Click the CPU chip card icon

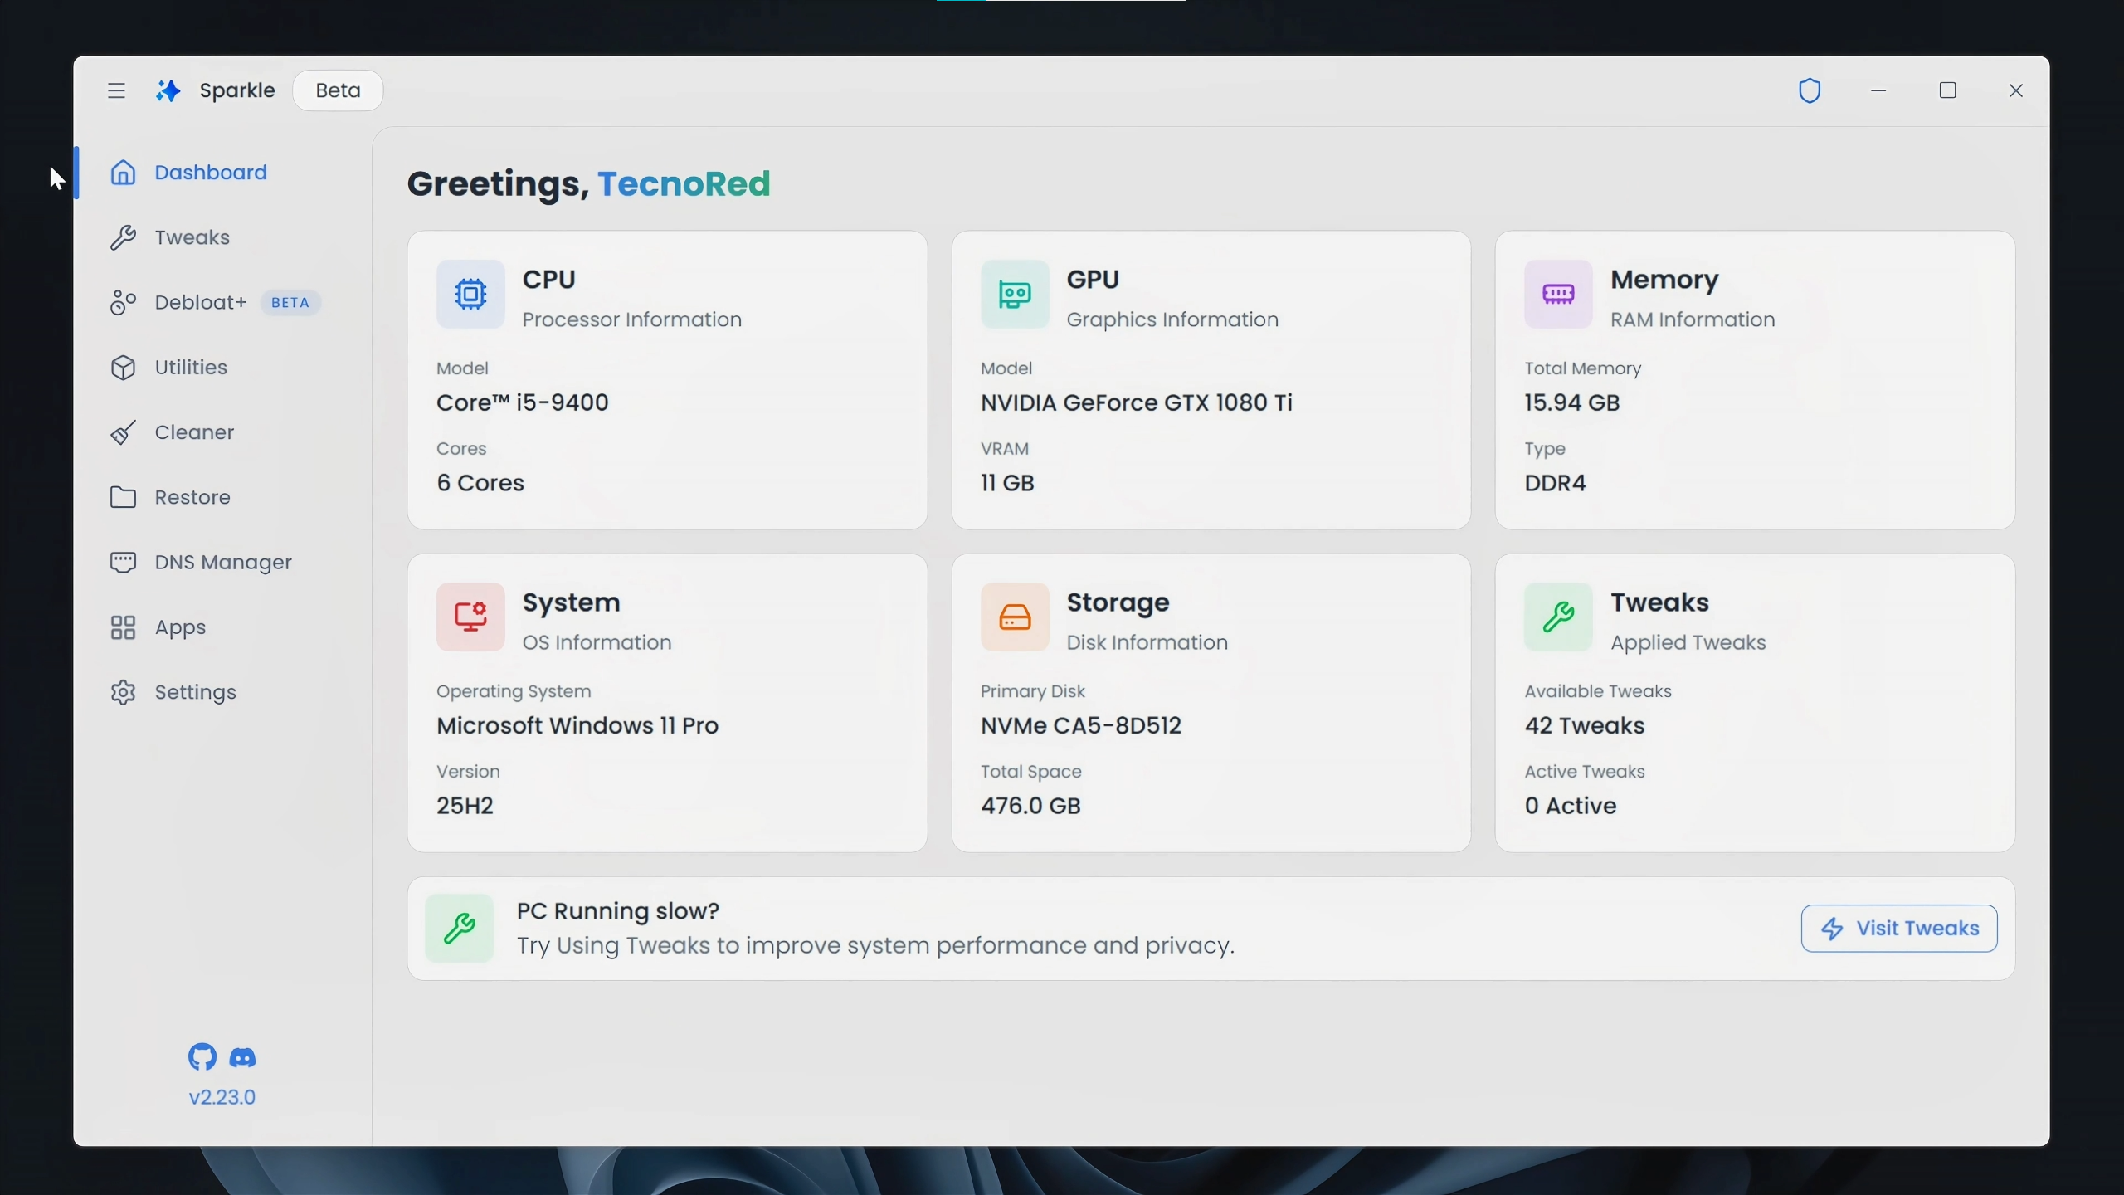point(470,294)
